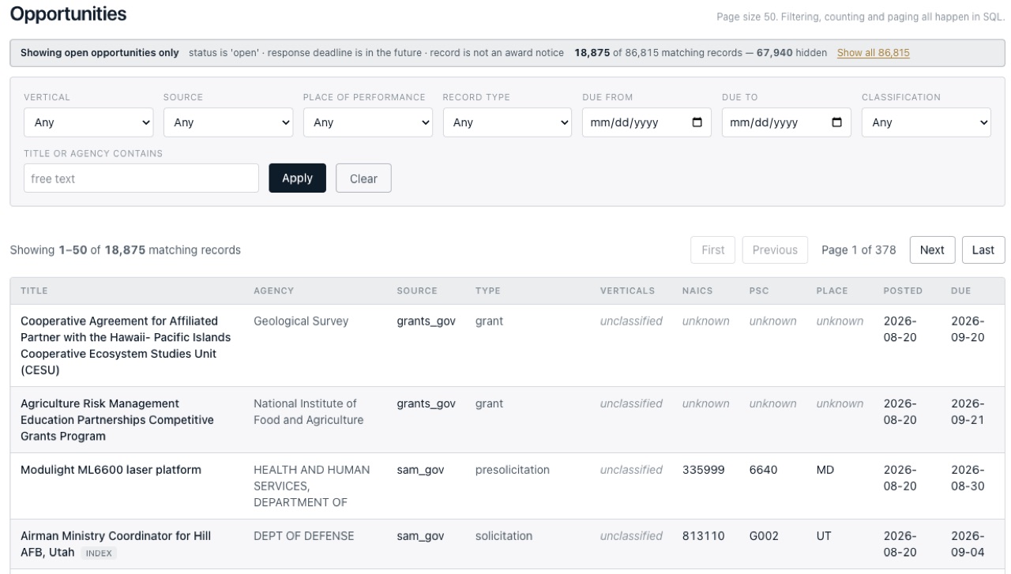The height and width of the screenshot is (574, 1011).
Task: Expand the Vertical filter dropdown
Action: point(88,122)
